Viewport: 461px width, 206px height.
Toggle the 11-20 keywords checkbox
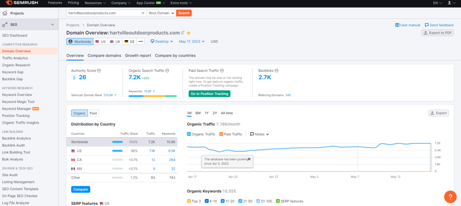pyautogui.click(x=223, y=201)
